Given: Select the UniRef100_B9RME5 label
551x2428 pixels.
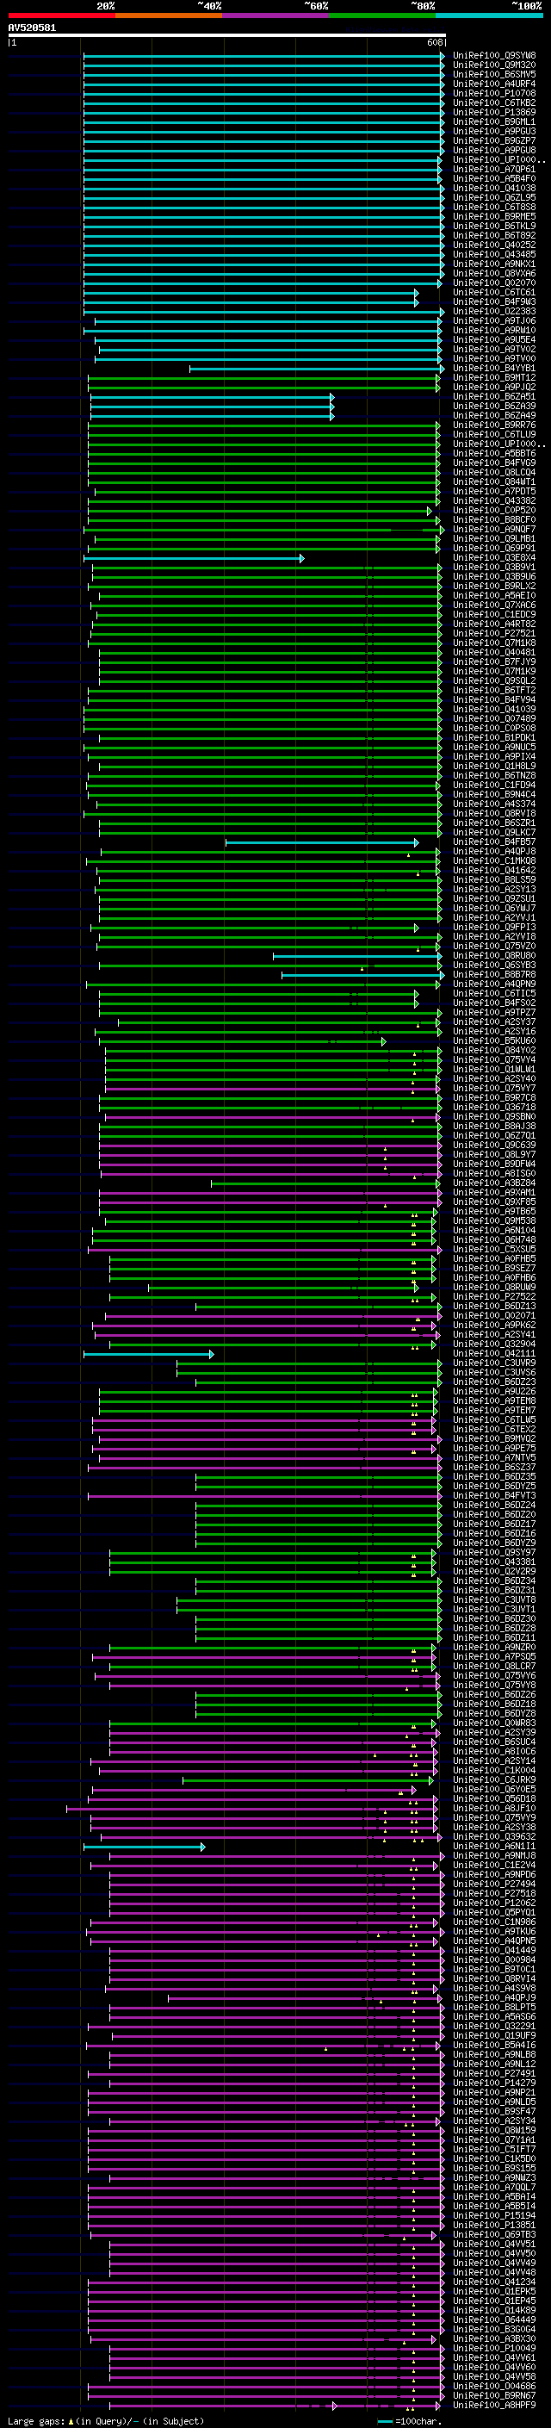Looking at the screenshot, I should pyautogui.click(x=494, y=217).
